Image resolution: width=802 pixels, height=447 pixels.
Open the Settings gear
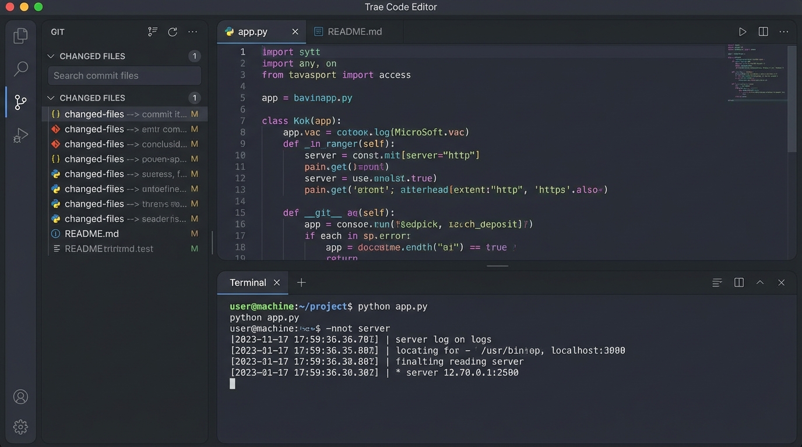20,427
